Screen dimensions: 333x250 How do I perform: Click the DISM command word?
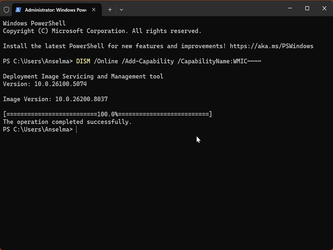point(83,61)
